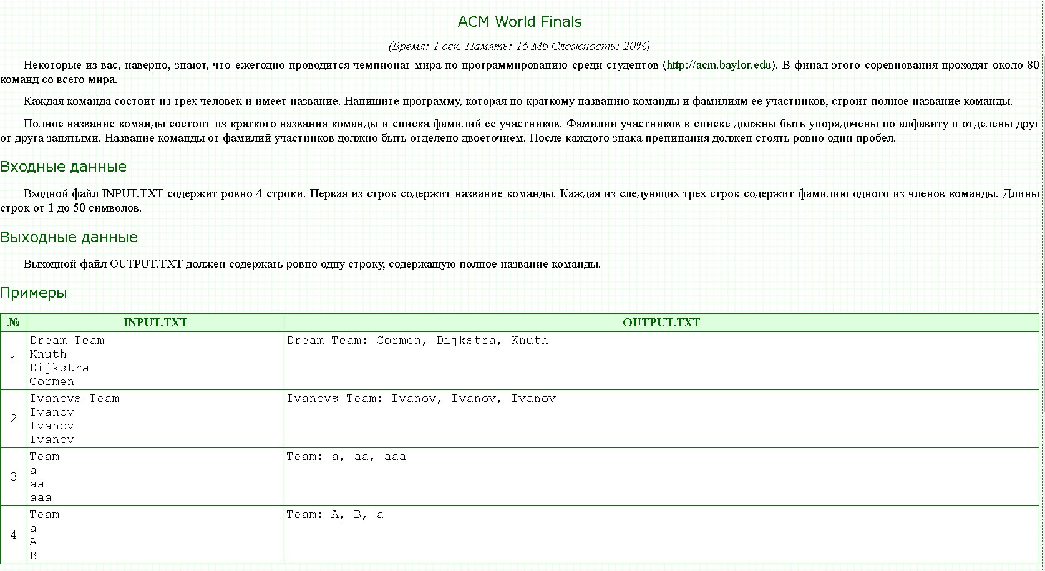The width and height of the screenshot is (1045, 571).
Task: Click the 'Выходные данные' heading
Action: 69,237
